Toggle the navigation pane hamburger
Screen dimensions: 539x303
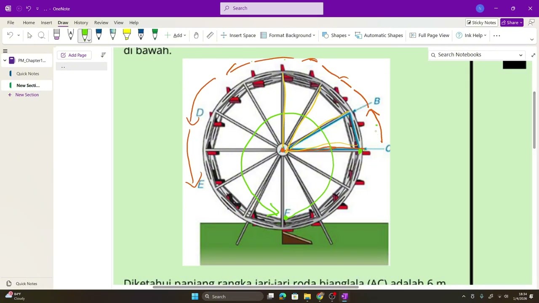pos(5,51)
